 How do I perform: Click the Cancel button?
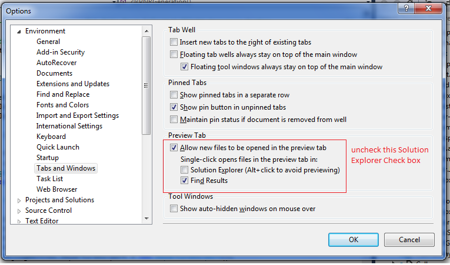tap(409, 240)
